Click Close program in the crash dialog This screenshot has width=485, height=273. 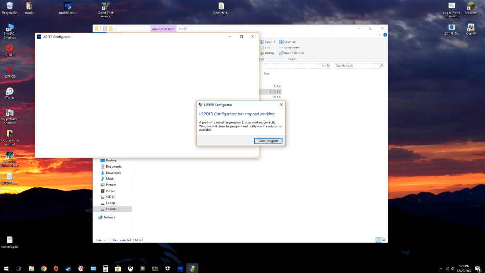(x=268, y=141)
